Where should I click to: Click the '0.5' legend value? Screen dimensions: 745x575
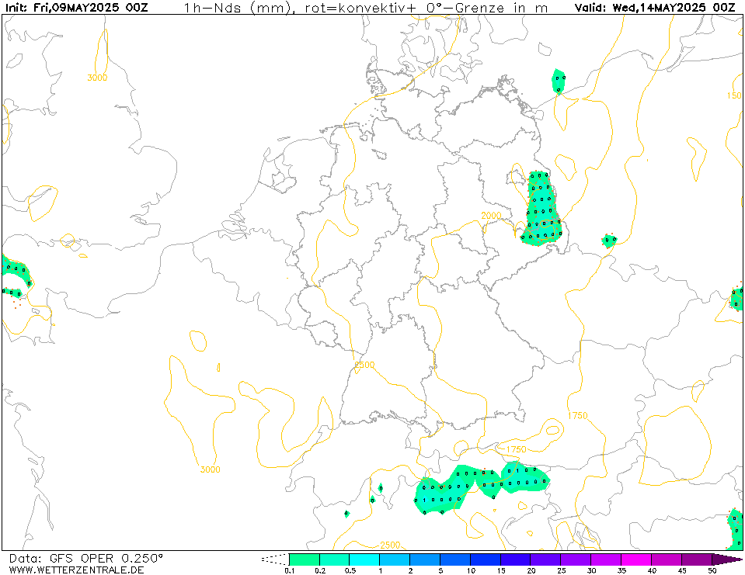pyautogui.click(x=350, y=570)
